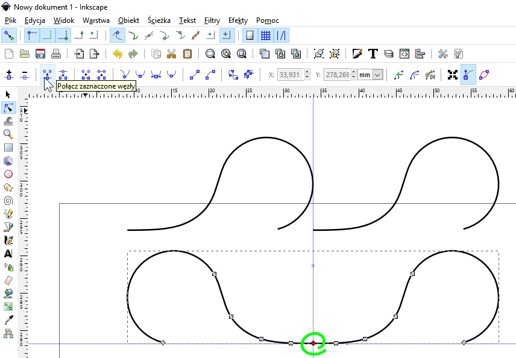Open the Fill and Stroke dialog

pos(357,54)
